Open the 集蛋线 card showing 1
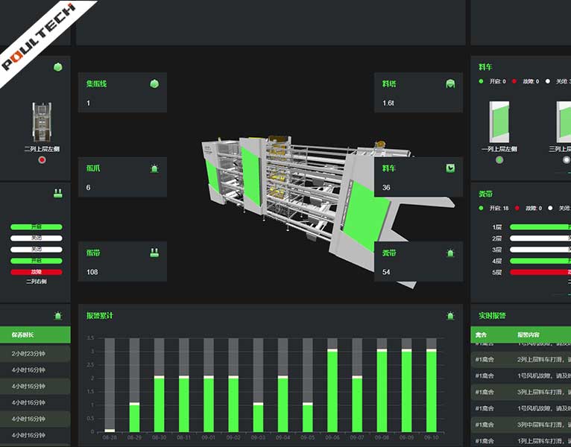Viewport: 571px width, 447px height. click(x=122, y=92)
